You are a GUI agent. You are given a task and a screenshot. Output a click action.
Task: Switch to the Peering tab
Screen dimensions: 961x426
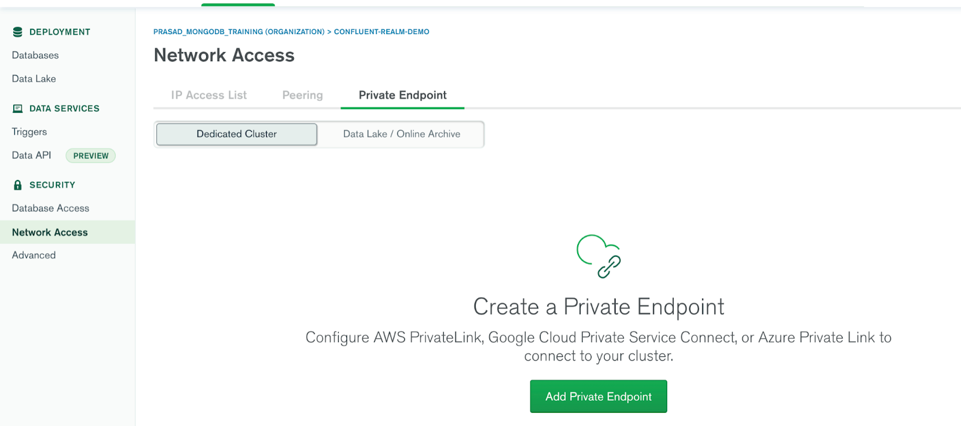pos(302,95)
